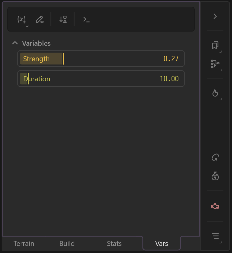Click the add variable icon
232x253 pixels.
[x=22, y=19]
